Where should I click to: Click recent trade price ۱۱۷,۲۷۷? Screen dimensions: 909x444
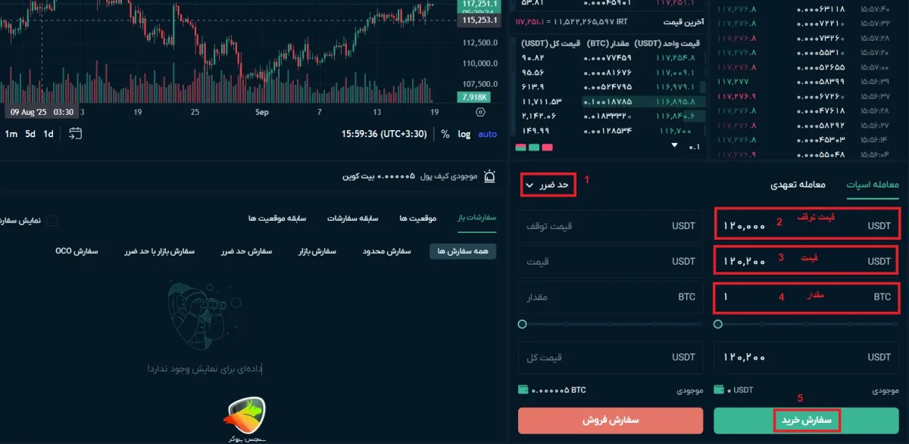pos(733,81)
